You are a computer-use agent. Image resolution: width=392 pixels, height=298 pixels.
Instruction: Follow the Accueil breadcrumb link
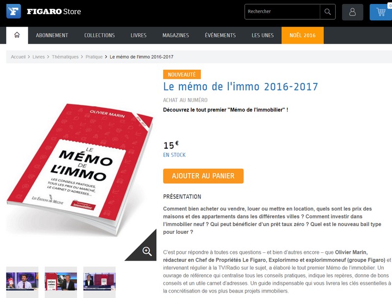[x=18, y=57]
